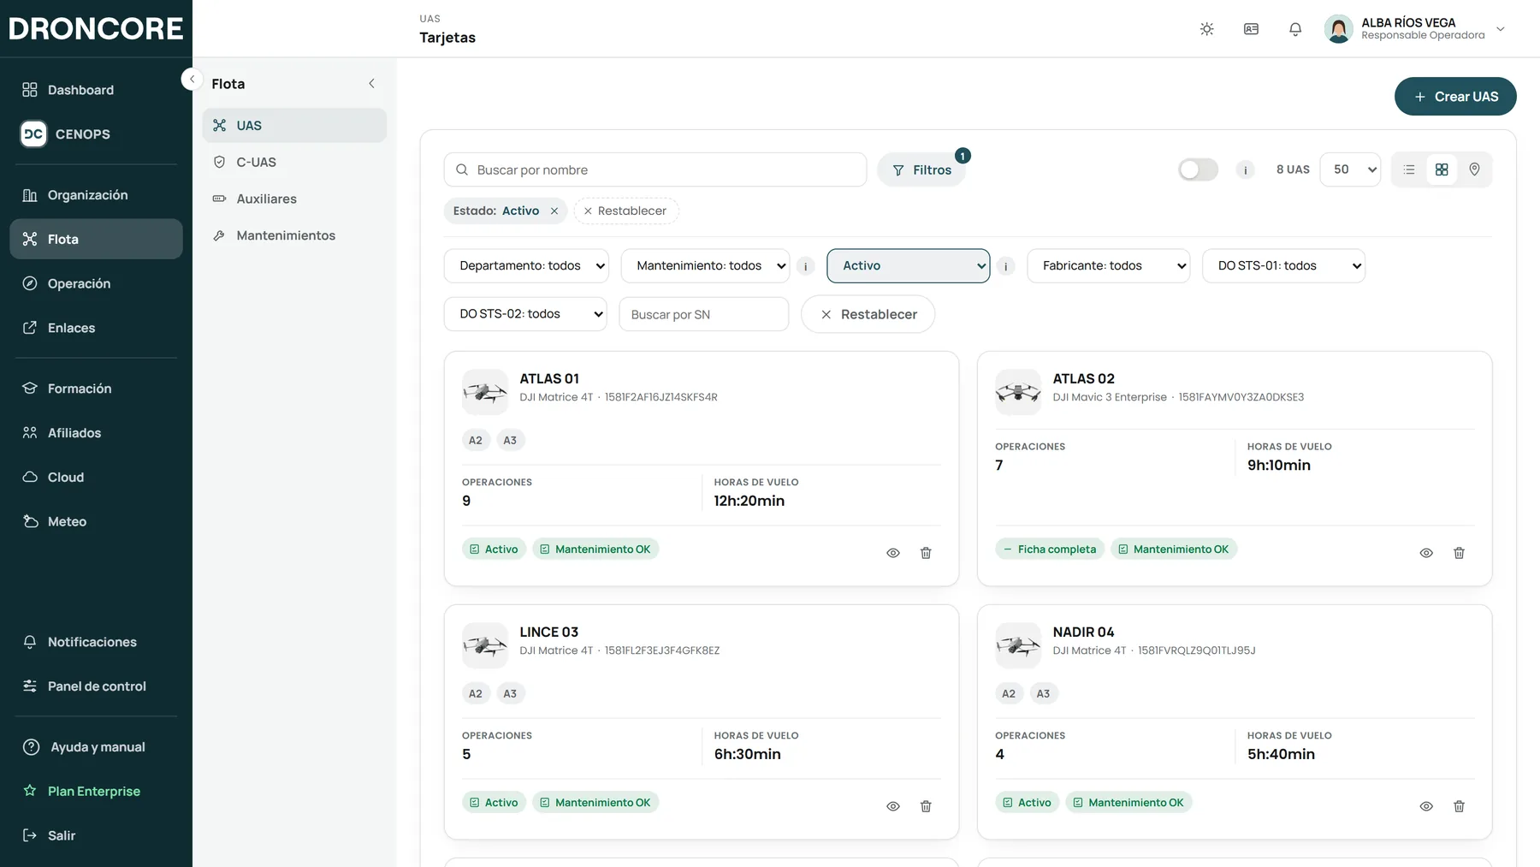Open Operación in sidebar
Screen dimensions: 1540x867
click(x=96, y=283)
